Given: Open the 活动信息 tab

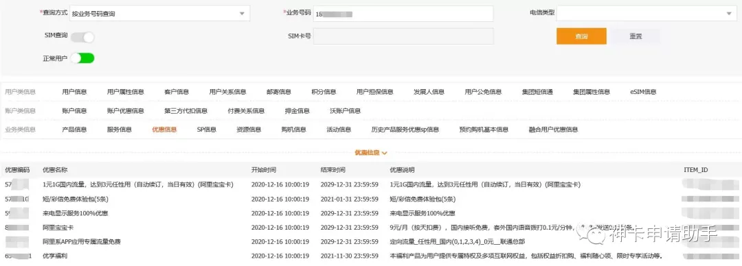Looking at the screenshot, I should [338, 130].
